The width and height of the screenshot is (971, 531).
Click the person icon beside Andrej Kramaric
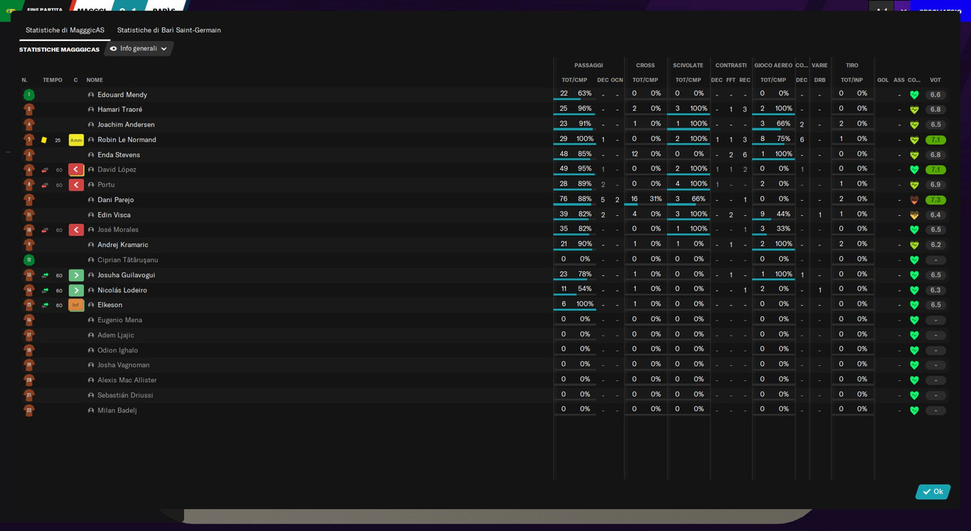pos(91,245)
